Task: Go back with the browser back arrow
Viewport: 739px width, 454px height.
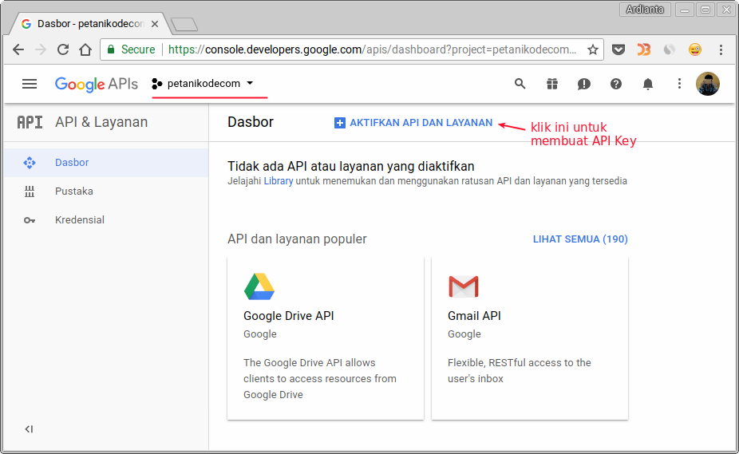Action: (18, 49)
